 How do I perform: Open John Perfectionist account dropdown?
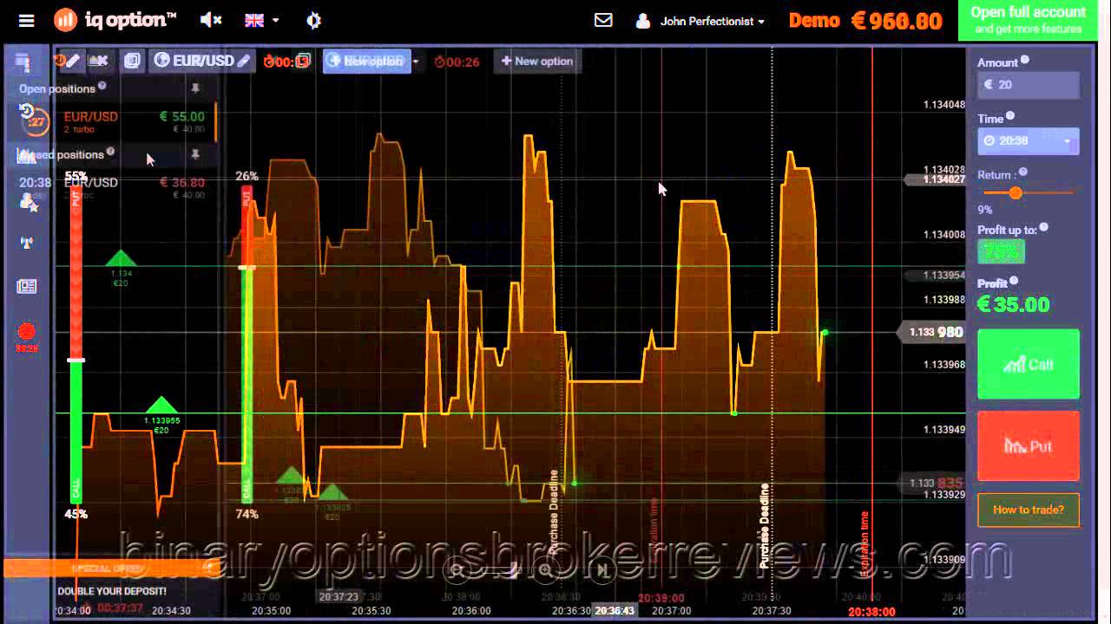click(700, 21)
